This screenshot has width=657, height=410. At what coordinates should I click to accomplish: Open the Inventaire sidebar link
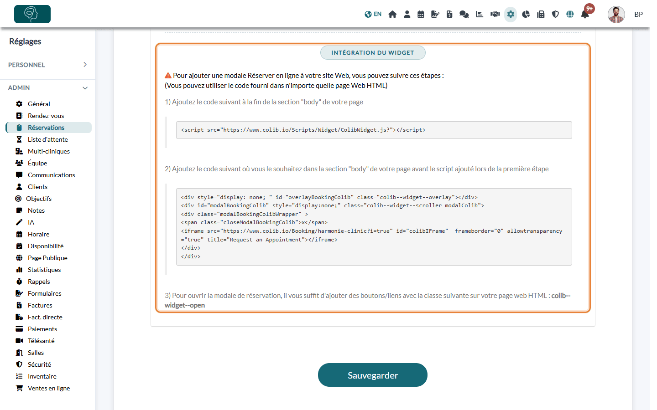42,376
